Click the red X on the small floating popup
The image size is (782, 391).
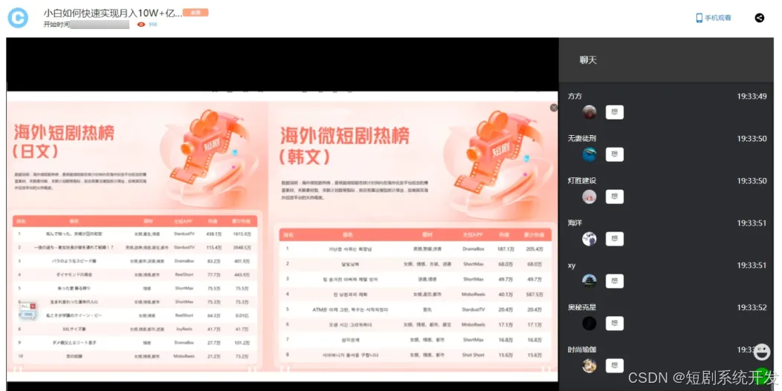[x=33, y=306]
